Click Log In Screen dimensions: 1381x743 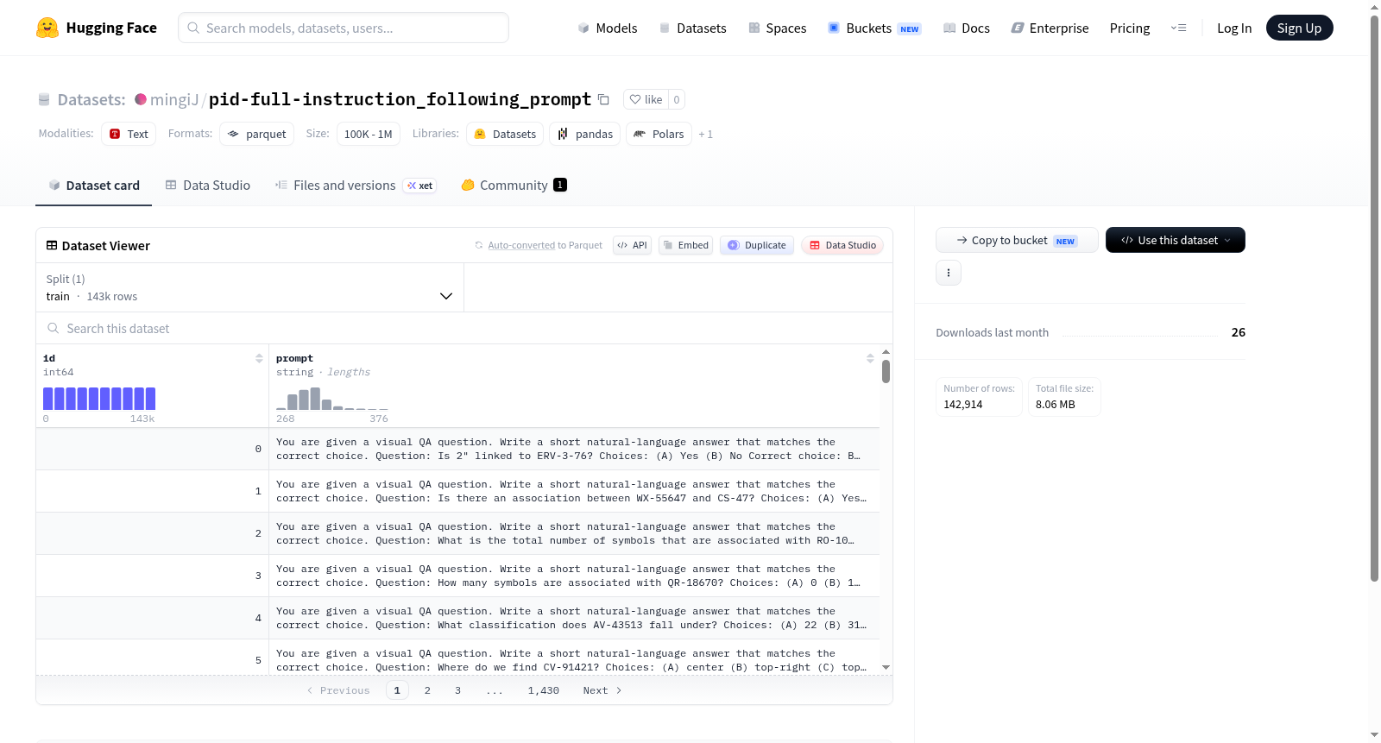coord(1234,28)
